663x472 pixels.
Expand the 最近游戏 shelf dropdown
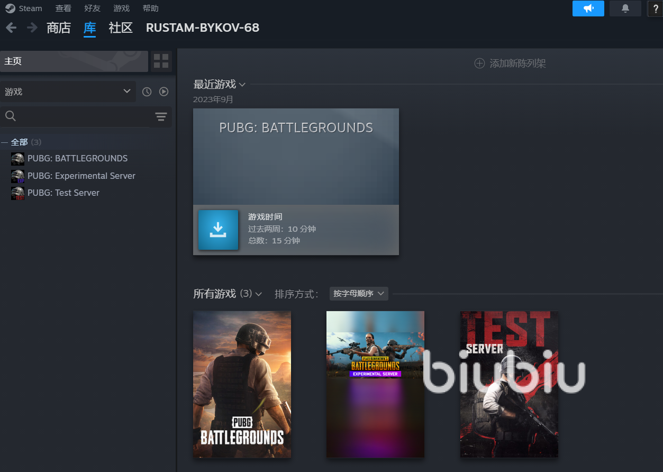tap(242, 85)
